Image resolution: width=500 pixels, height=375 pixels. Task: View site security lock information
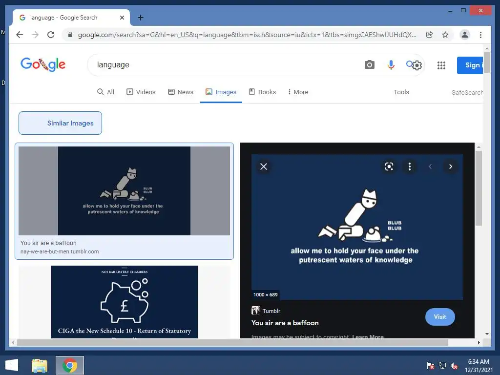(x=70, y=35)
